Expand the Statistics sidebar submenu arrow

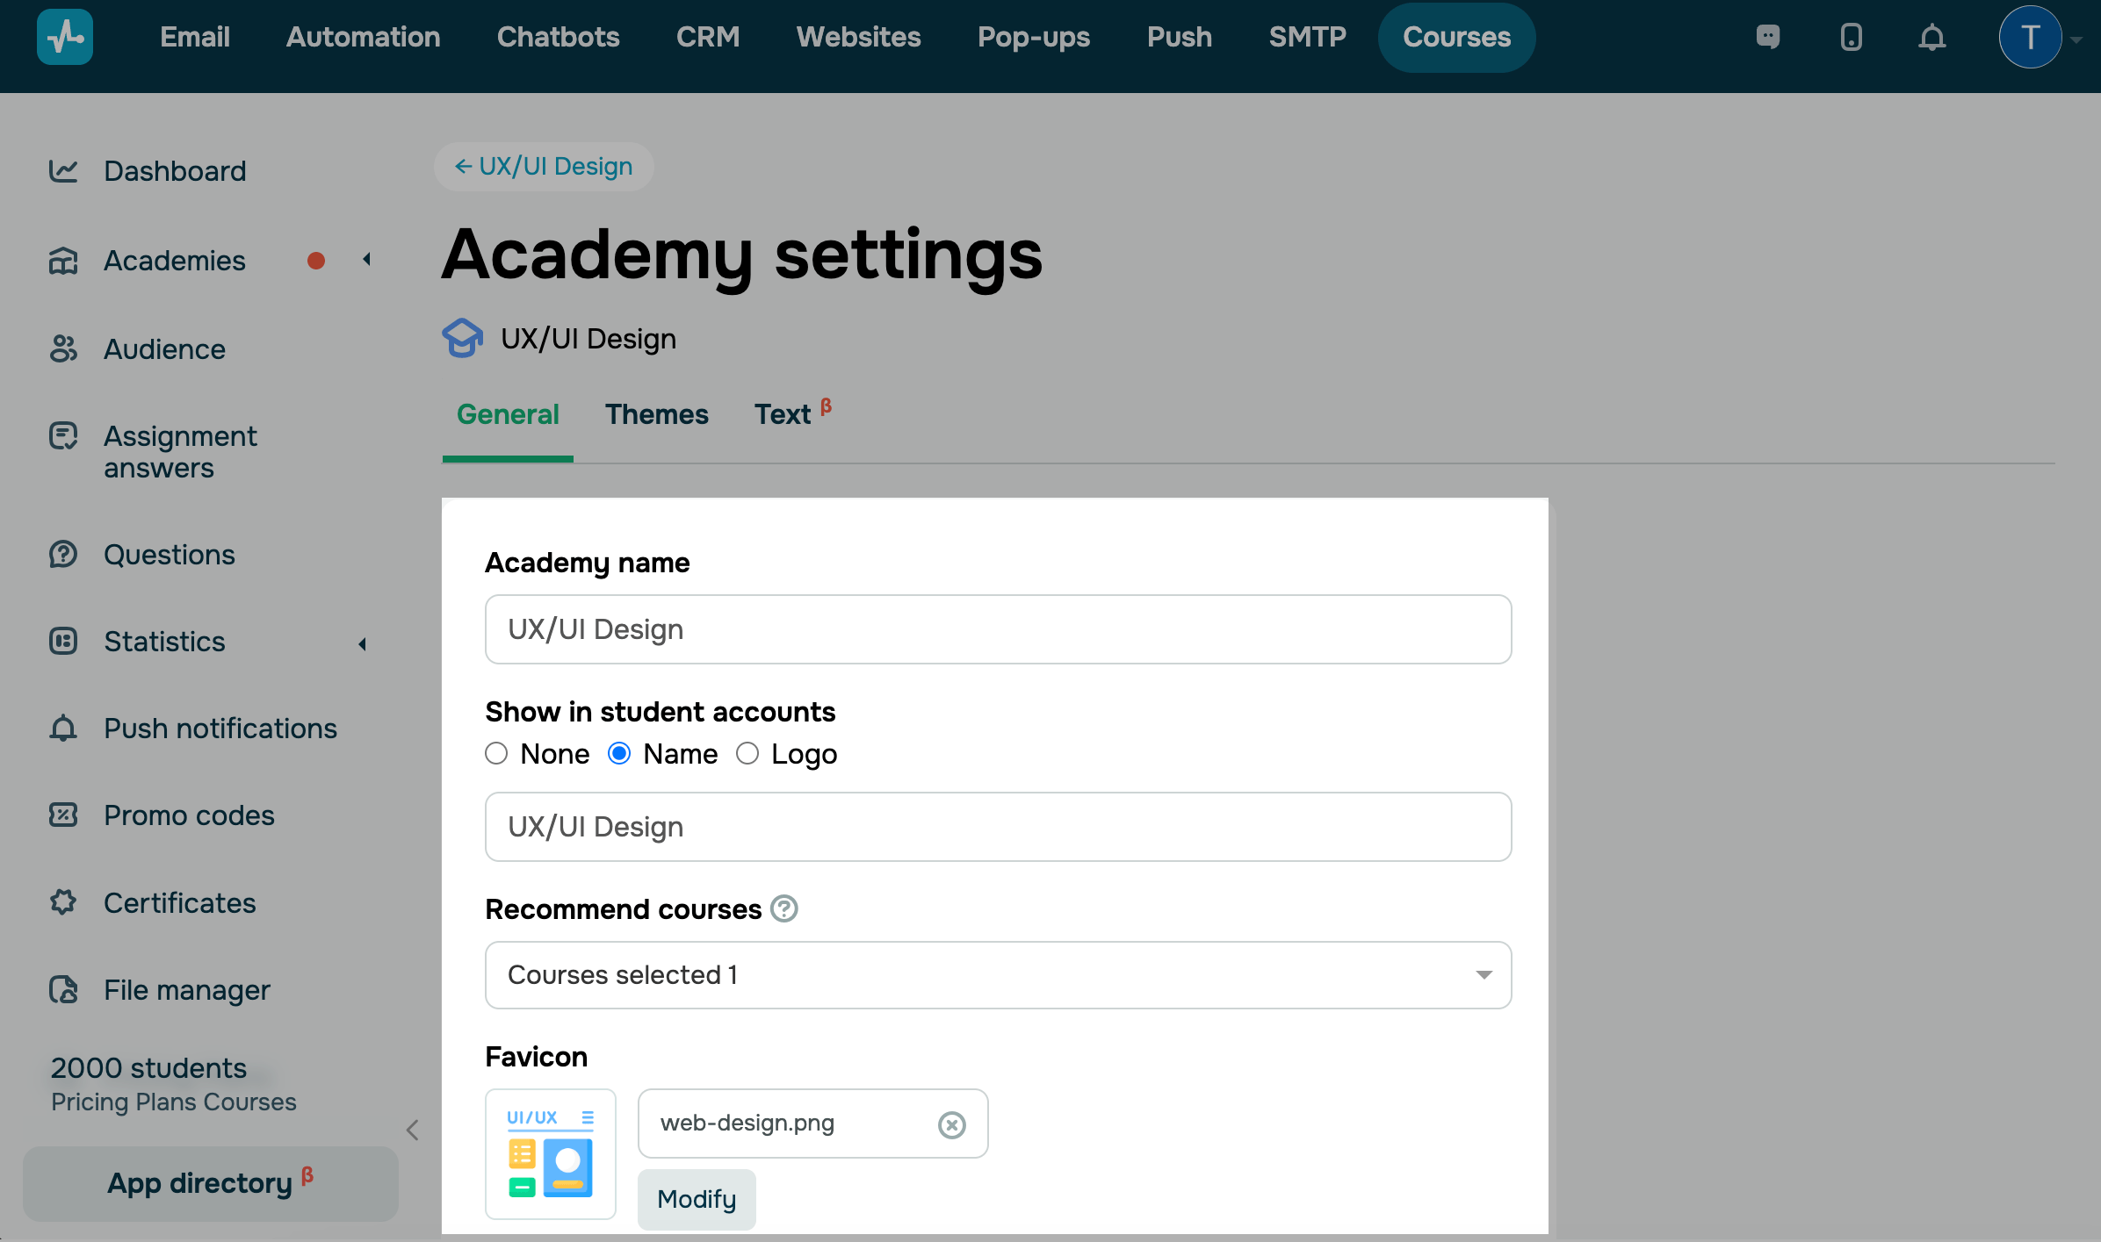pyautogui.click(x=362, y=643)
